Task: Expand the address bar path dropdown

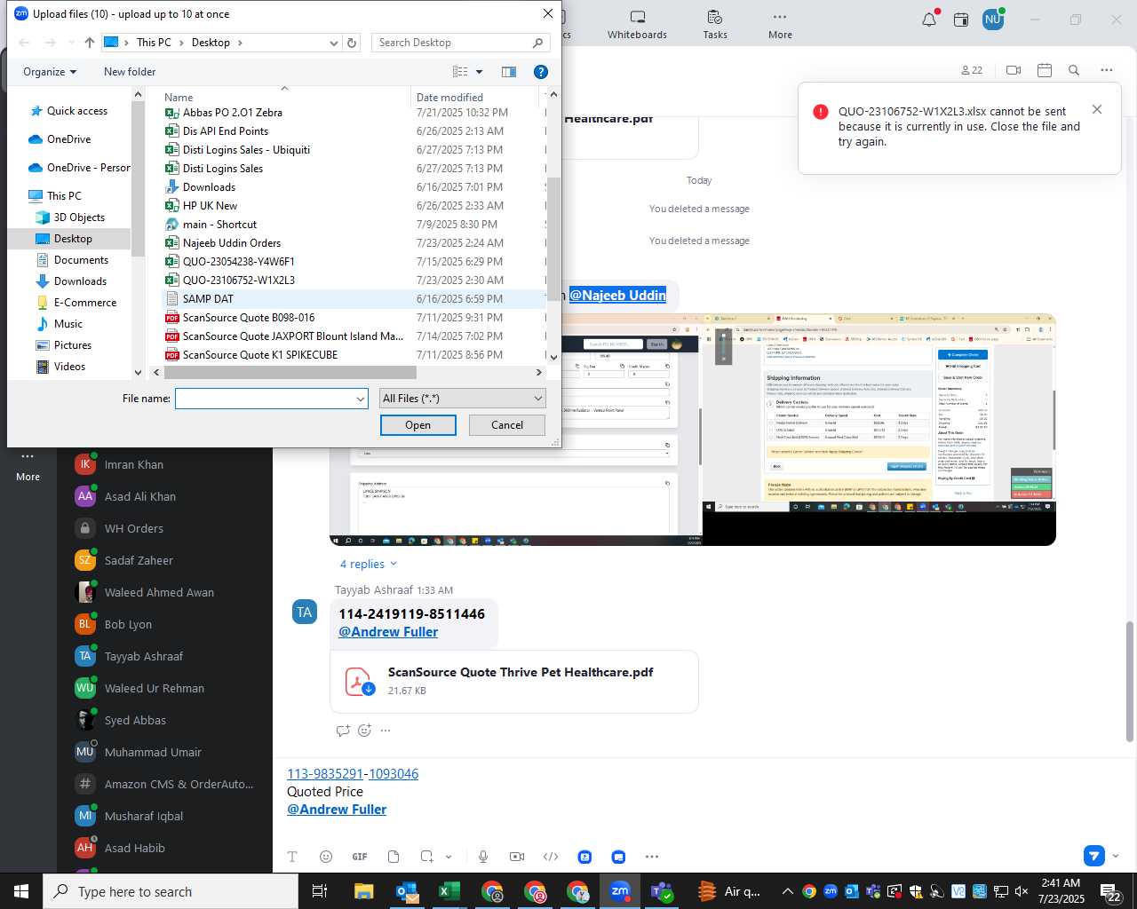Action: point(333,43)
